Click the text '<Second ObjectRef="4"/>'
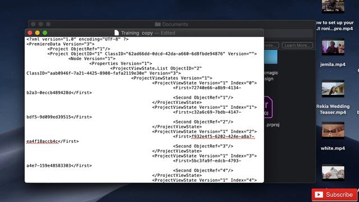 (x=203, y=171)
